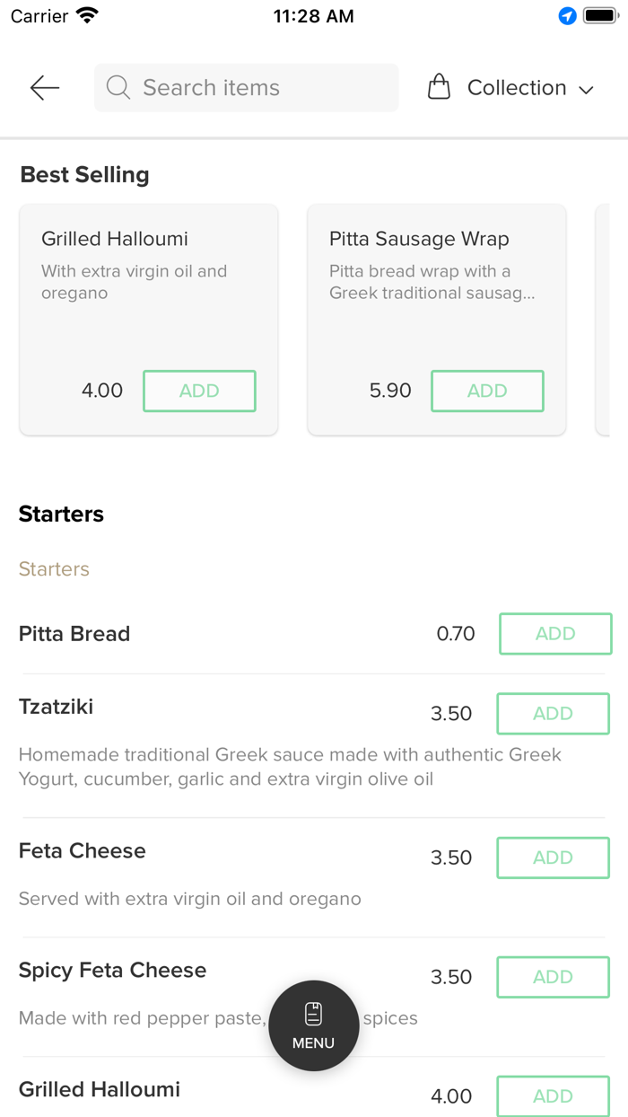Click the location arrow icon in status bar
Screen dimensions: 628x1117
click(566, 15)
